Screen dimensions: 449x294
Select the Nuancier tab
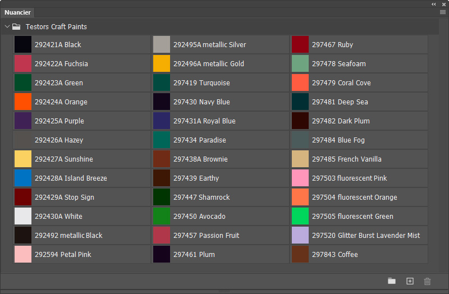point(17,12)
